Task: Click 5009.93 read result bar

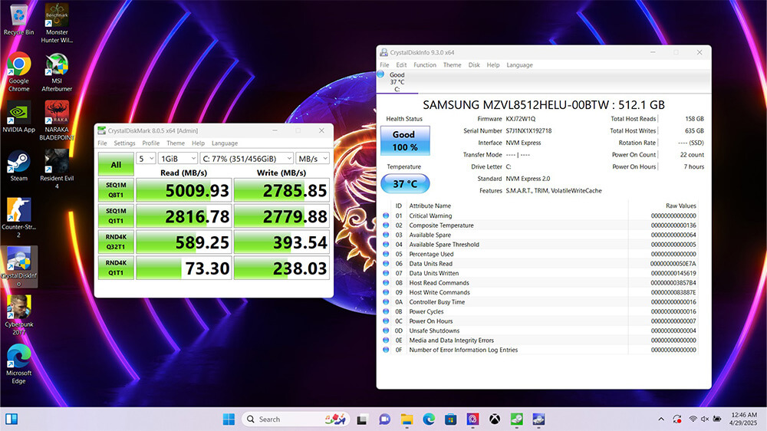Action: click(x=183, y=190)
